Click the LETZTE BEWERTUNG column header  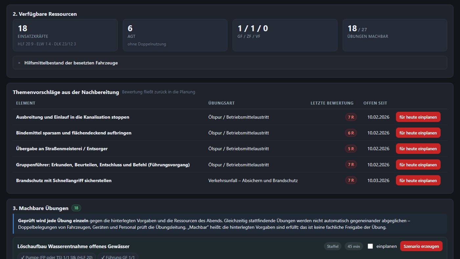pyautogui.click(x=332, y=103)
